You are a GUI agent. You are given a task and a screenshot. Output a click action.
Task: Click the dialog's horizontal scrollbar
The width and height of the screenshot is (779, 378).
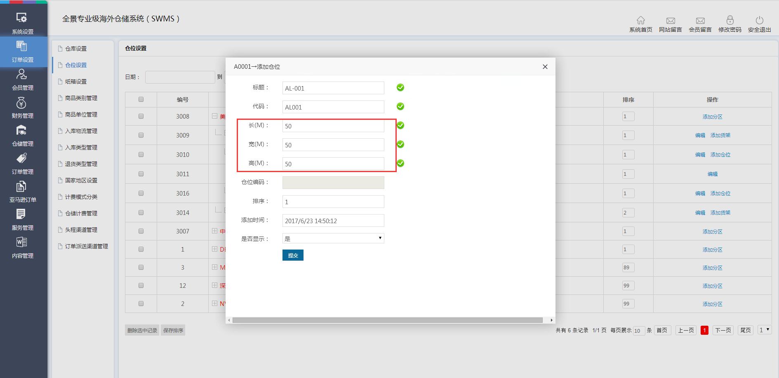[387, 320]
